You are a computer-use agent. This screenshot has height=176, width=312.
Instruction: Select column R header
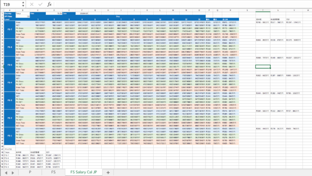click(x=230, y=10)
